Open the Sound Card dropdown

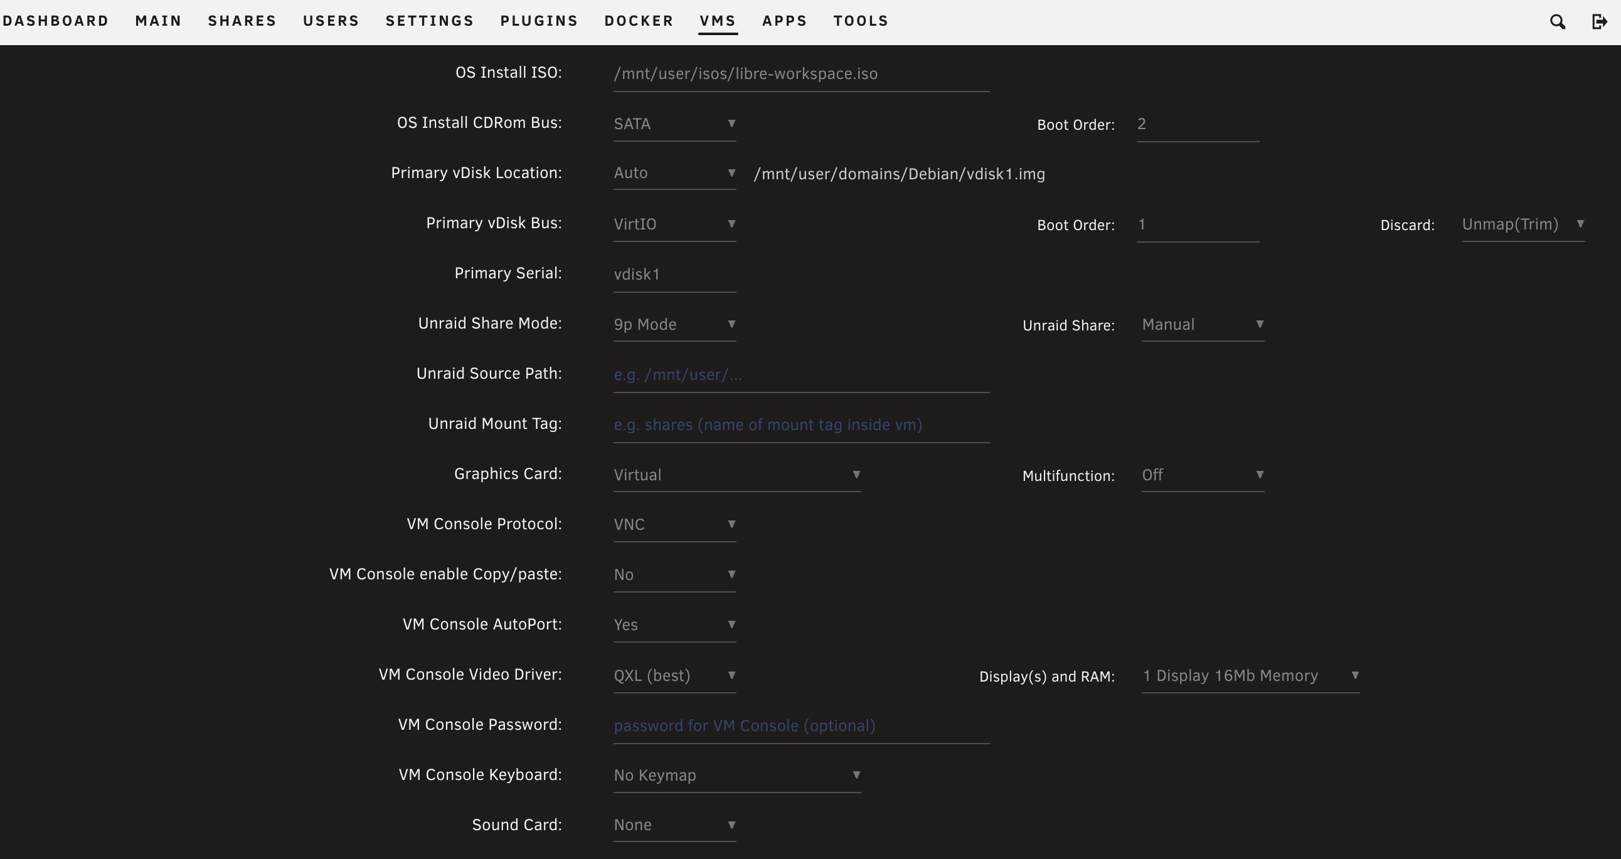coord(674,825)
